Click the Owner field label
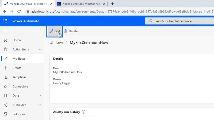214x120 pixels. pyautogui.click(x=57, y=79)
